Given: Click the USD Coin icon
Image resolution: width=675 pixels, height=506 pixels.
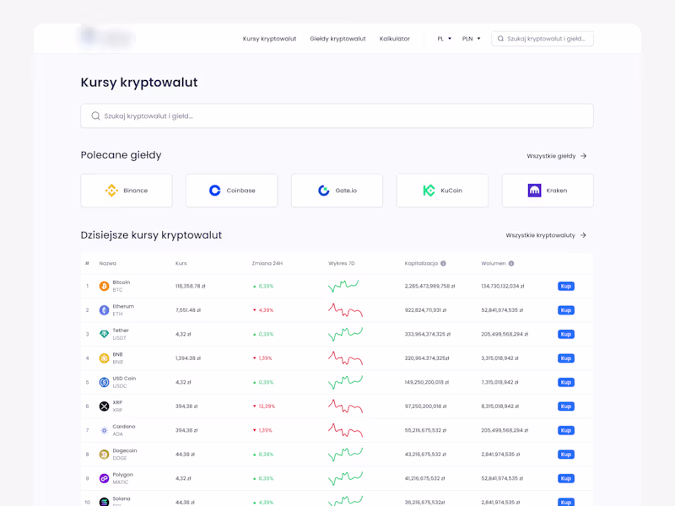Looking at the screenshot, I should click(104, 382).
